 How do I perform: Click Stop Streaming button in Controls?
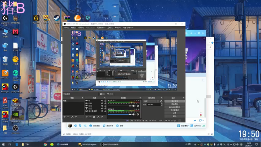point(175,101)
